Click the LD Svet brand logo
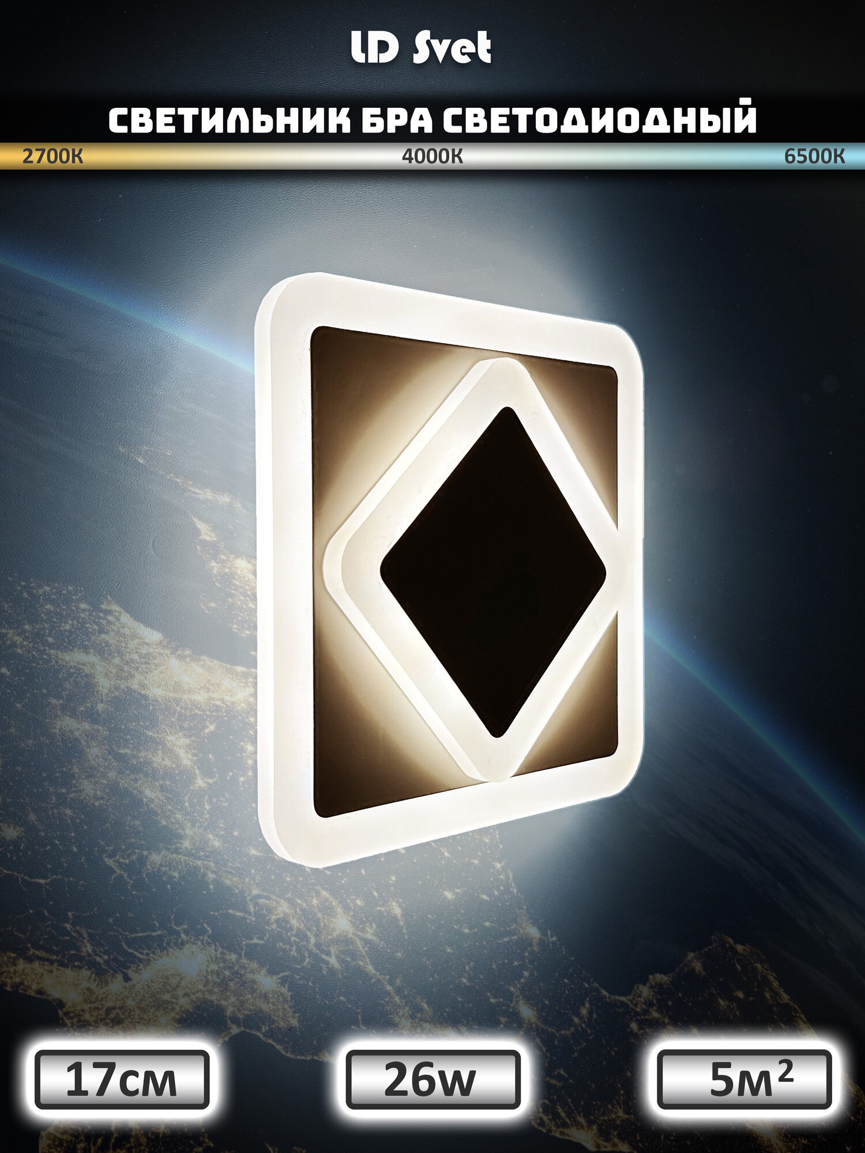This screenshot has width=865, height=1153. click(x=422, y=48)
